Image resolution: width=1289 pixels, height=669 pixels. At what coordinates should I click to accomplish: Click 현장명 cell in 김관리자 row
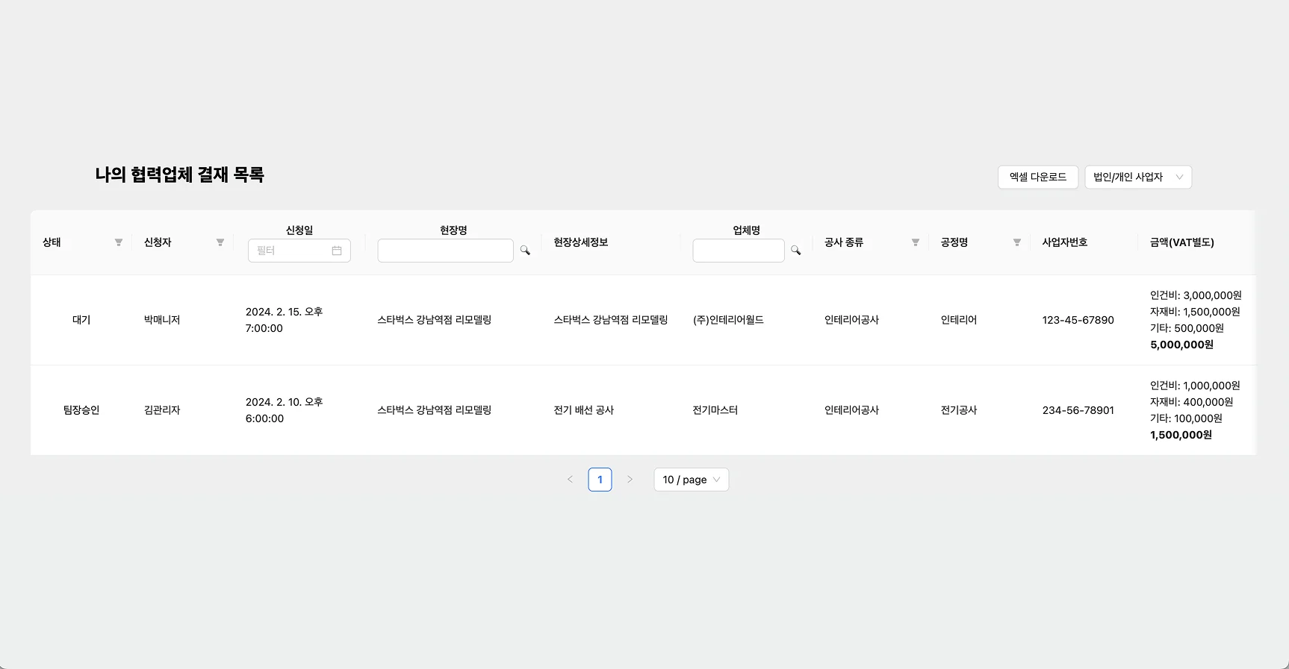(x=435, y=410)
